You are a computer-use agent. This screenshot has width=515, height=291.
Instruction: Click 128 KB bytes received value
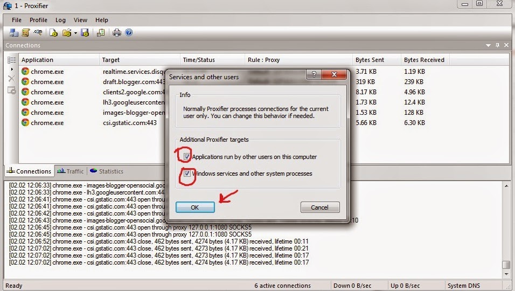click(414, 112)
